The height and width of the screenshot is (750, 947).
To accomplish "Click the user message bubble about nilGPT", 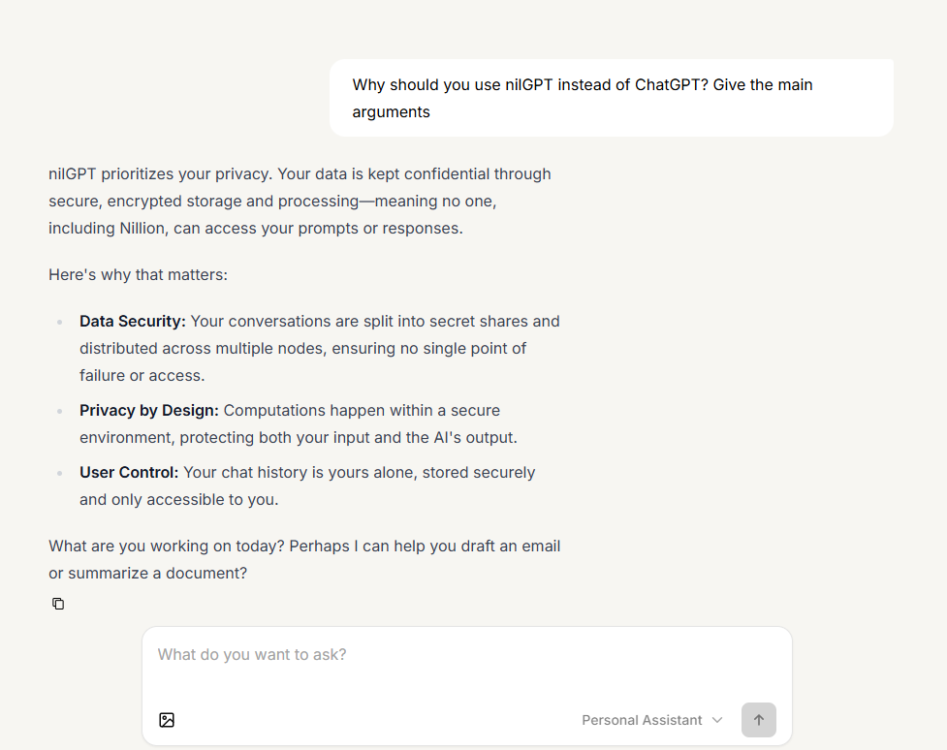I will point(611,98).
